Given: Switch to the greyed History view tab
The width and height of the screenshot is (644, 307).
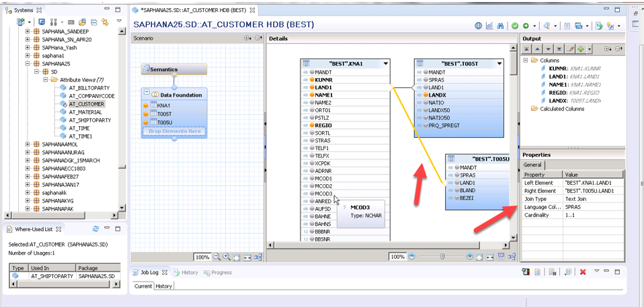Looking at the screenshot, I should pos(186,272).
